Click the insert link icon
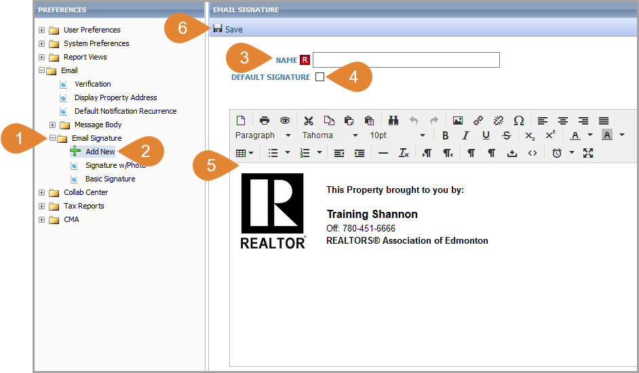This screenshot has height=373, width=639. pos(478,120)
